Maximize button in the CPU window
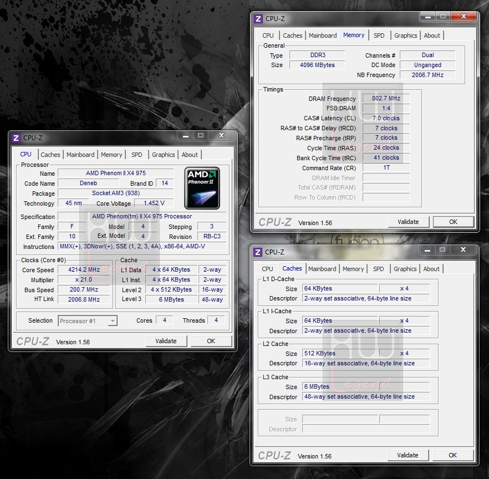This screenshot has height=479, width=489. (x=201, y=135)
